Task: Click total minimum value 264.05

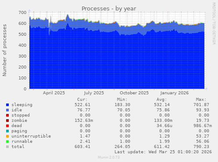Action: click(x=122, y=147)
